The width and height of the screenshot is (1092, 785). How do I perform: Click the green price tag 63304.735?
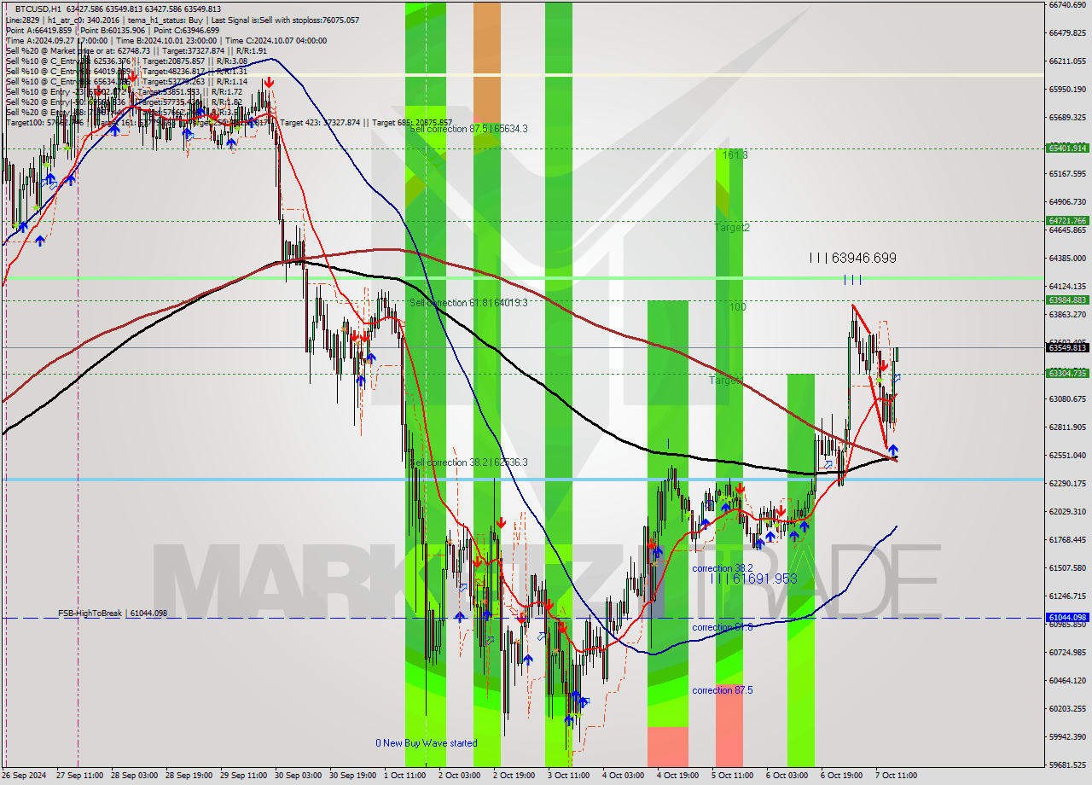click(x=1066, y=373)
